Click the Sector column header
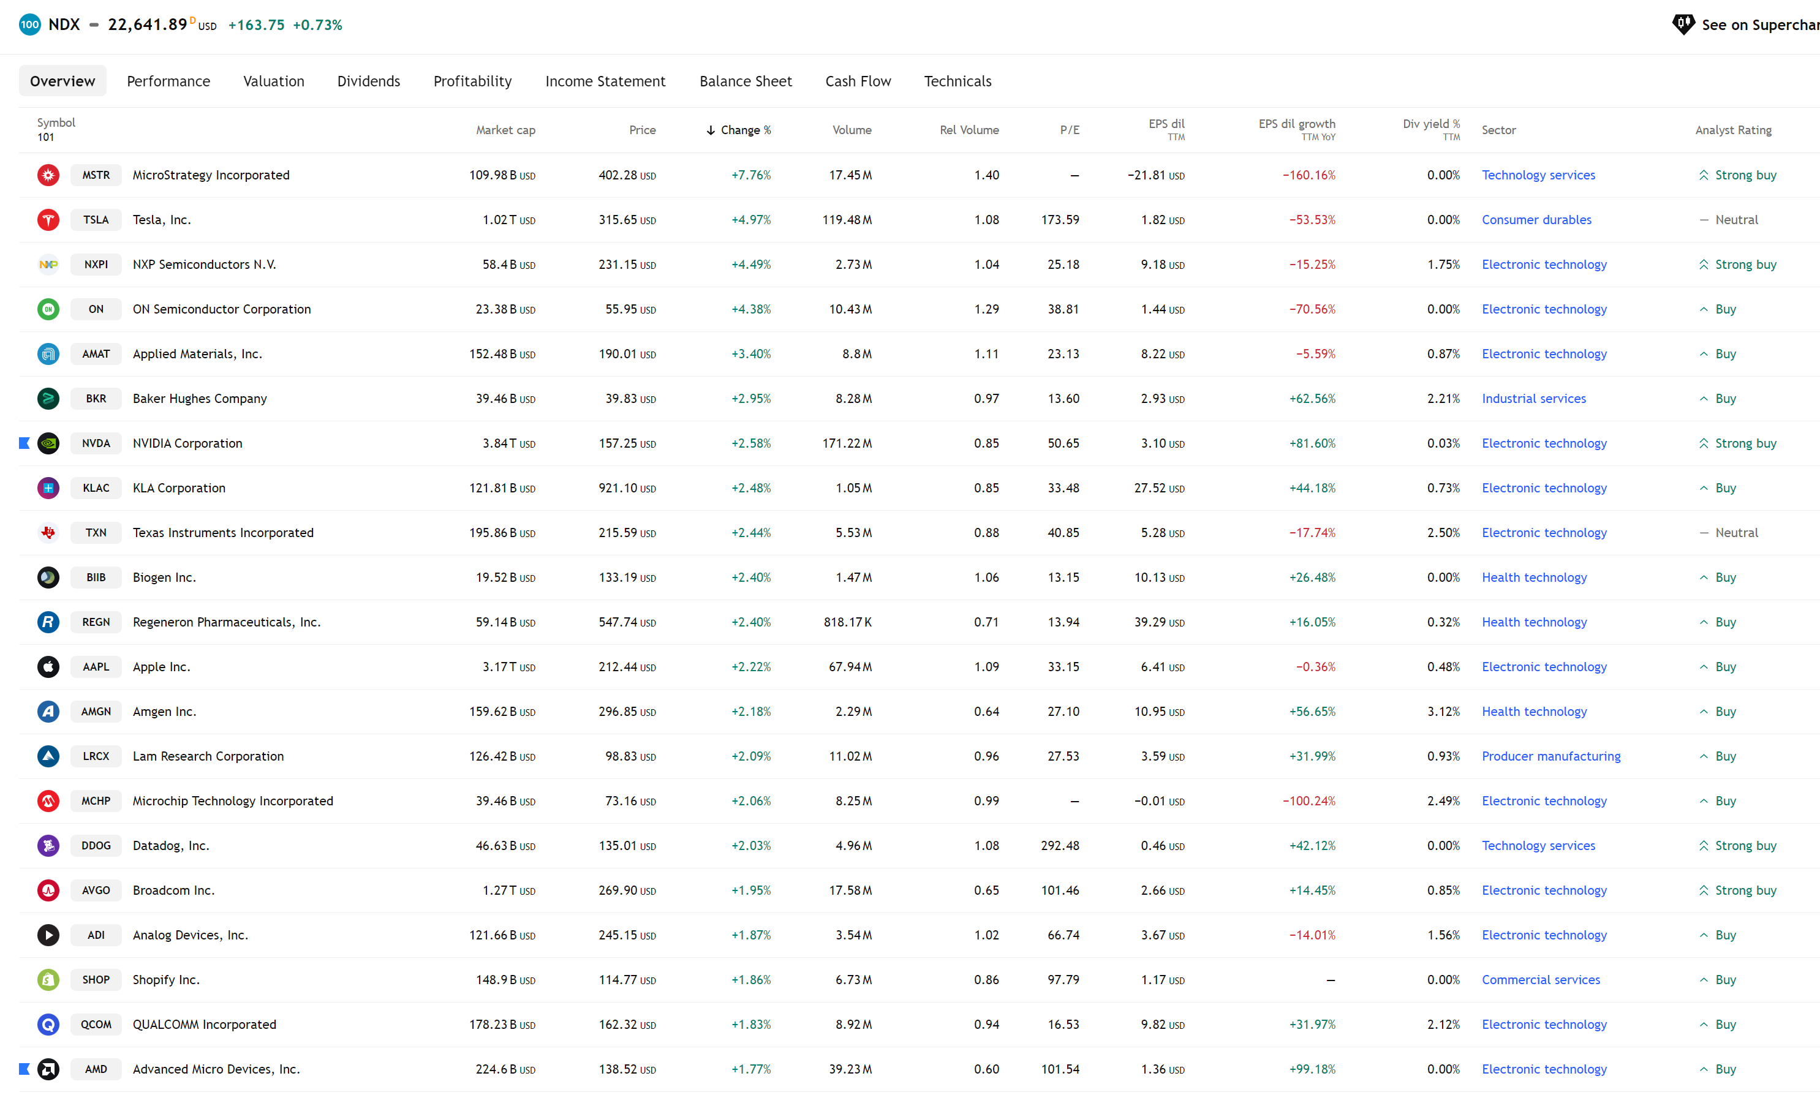The height and width of the screenshot is (1095, 1820). click(x=1498, y=130)
